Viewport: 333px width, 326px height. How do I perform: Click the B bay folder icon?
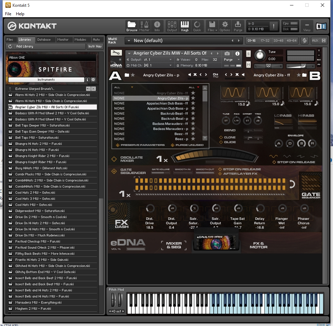point(304,75)
